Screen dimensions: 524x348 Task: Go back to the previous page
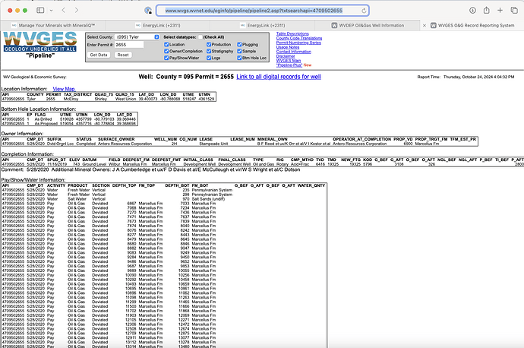click(x=64, y=11)
